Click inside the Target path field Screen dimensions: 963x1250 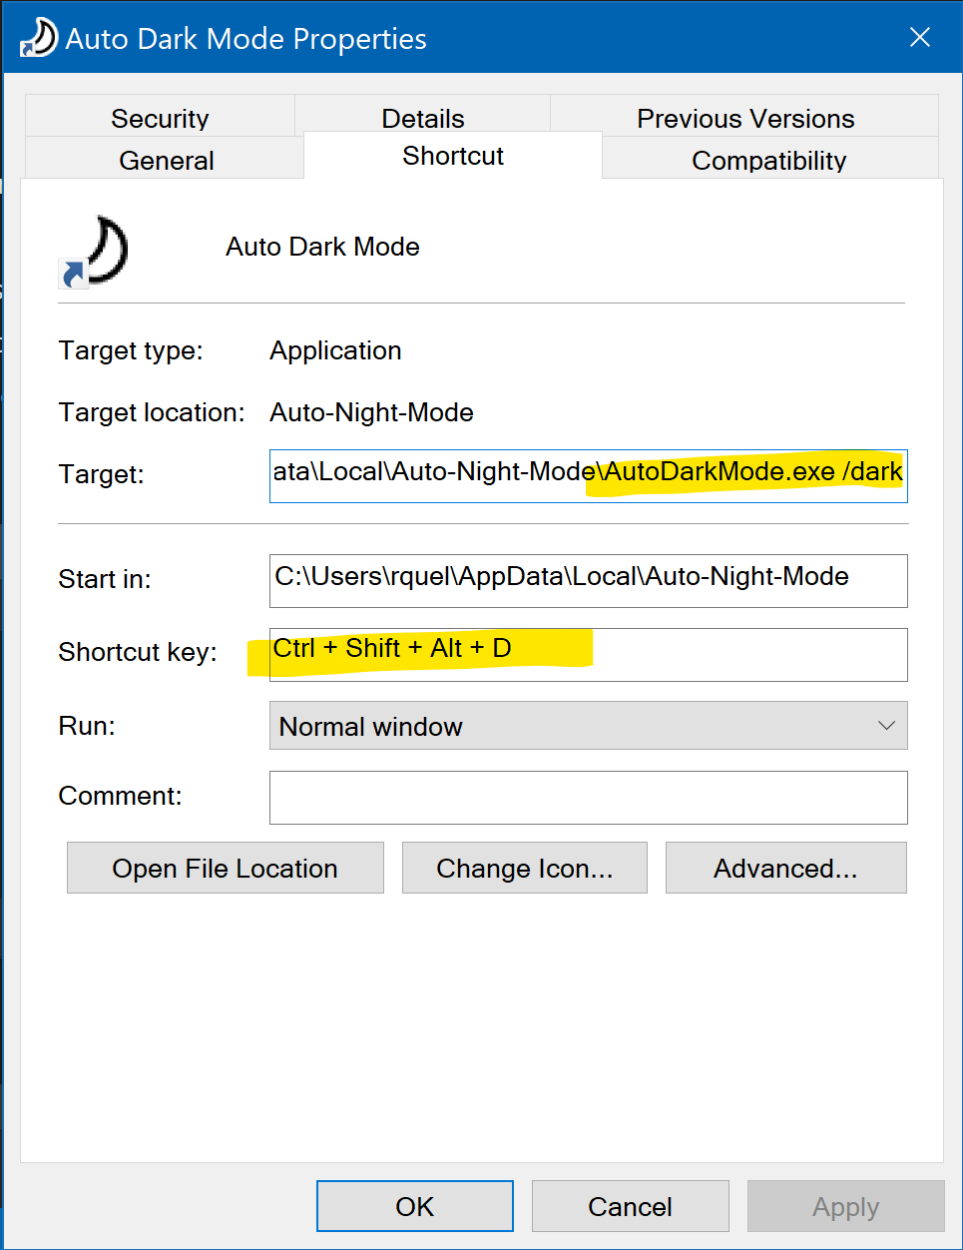pyautogui.click(x=588, y=475)
